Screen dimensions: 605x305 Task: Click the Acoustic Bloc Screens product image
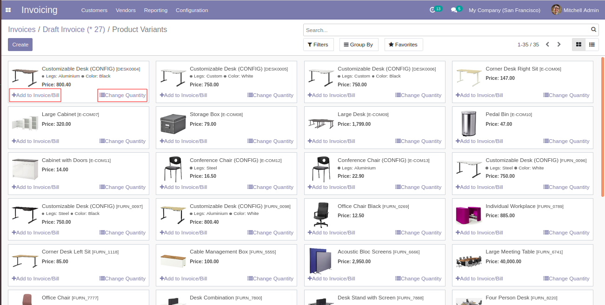(321, 260)
